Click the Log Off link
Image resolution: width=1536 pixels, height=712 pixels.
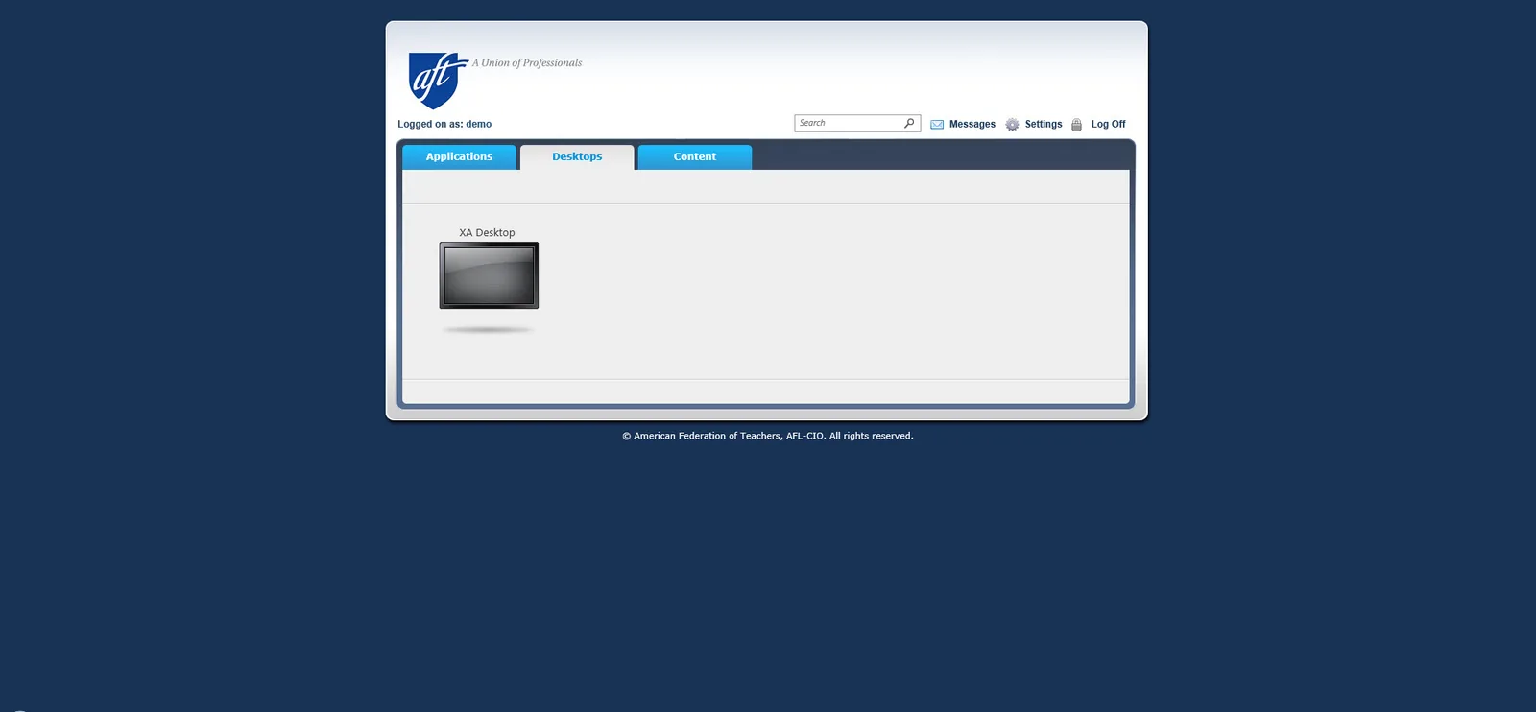point(1109,125)
